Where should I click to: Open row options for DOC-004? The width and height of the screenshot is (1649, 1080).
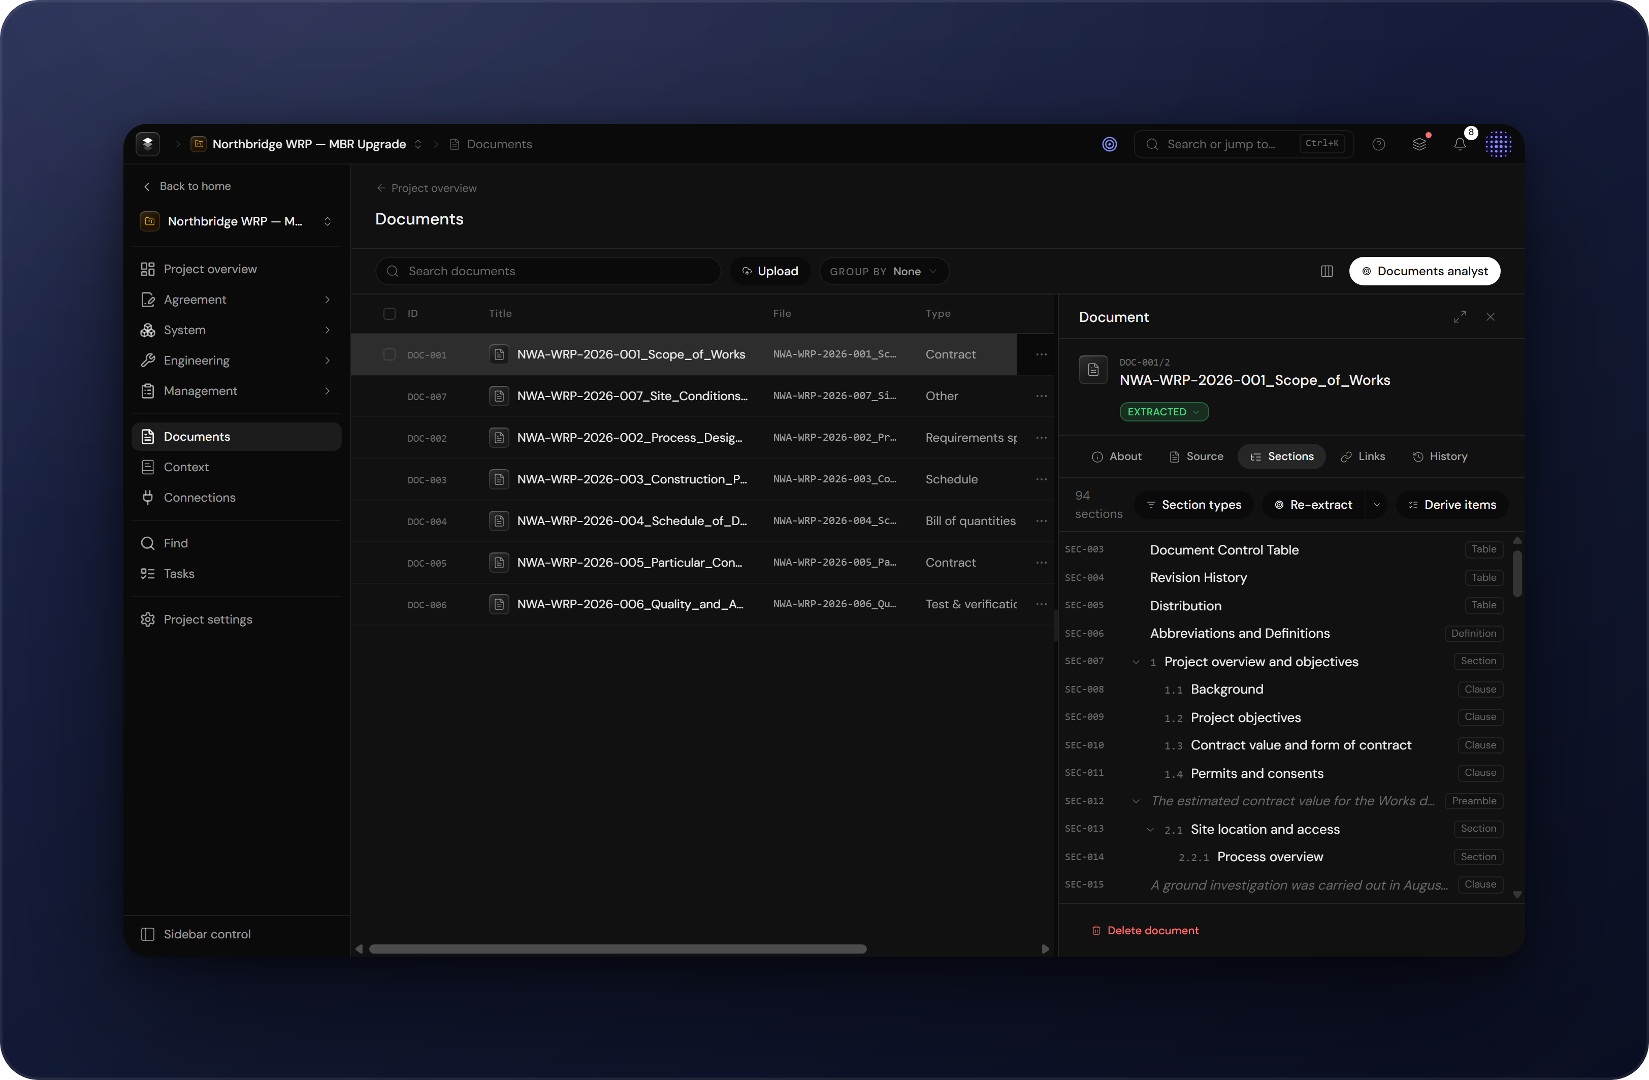[x=1042, y=520]
